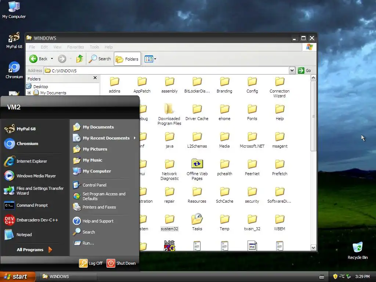Open My Music in the Start menu
The height and width of the screenshot is (282, 376).
[x=88, y=160]
